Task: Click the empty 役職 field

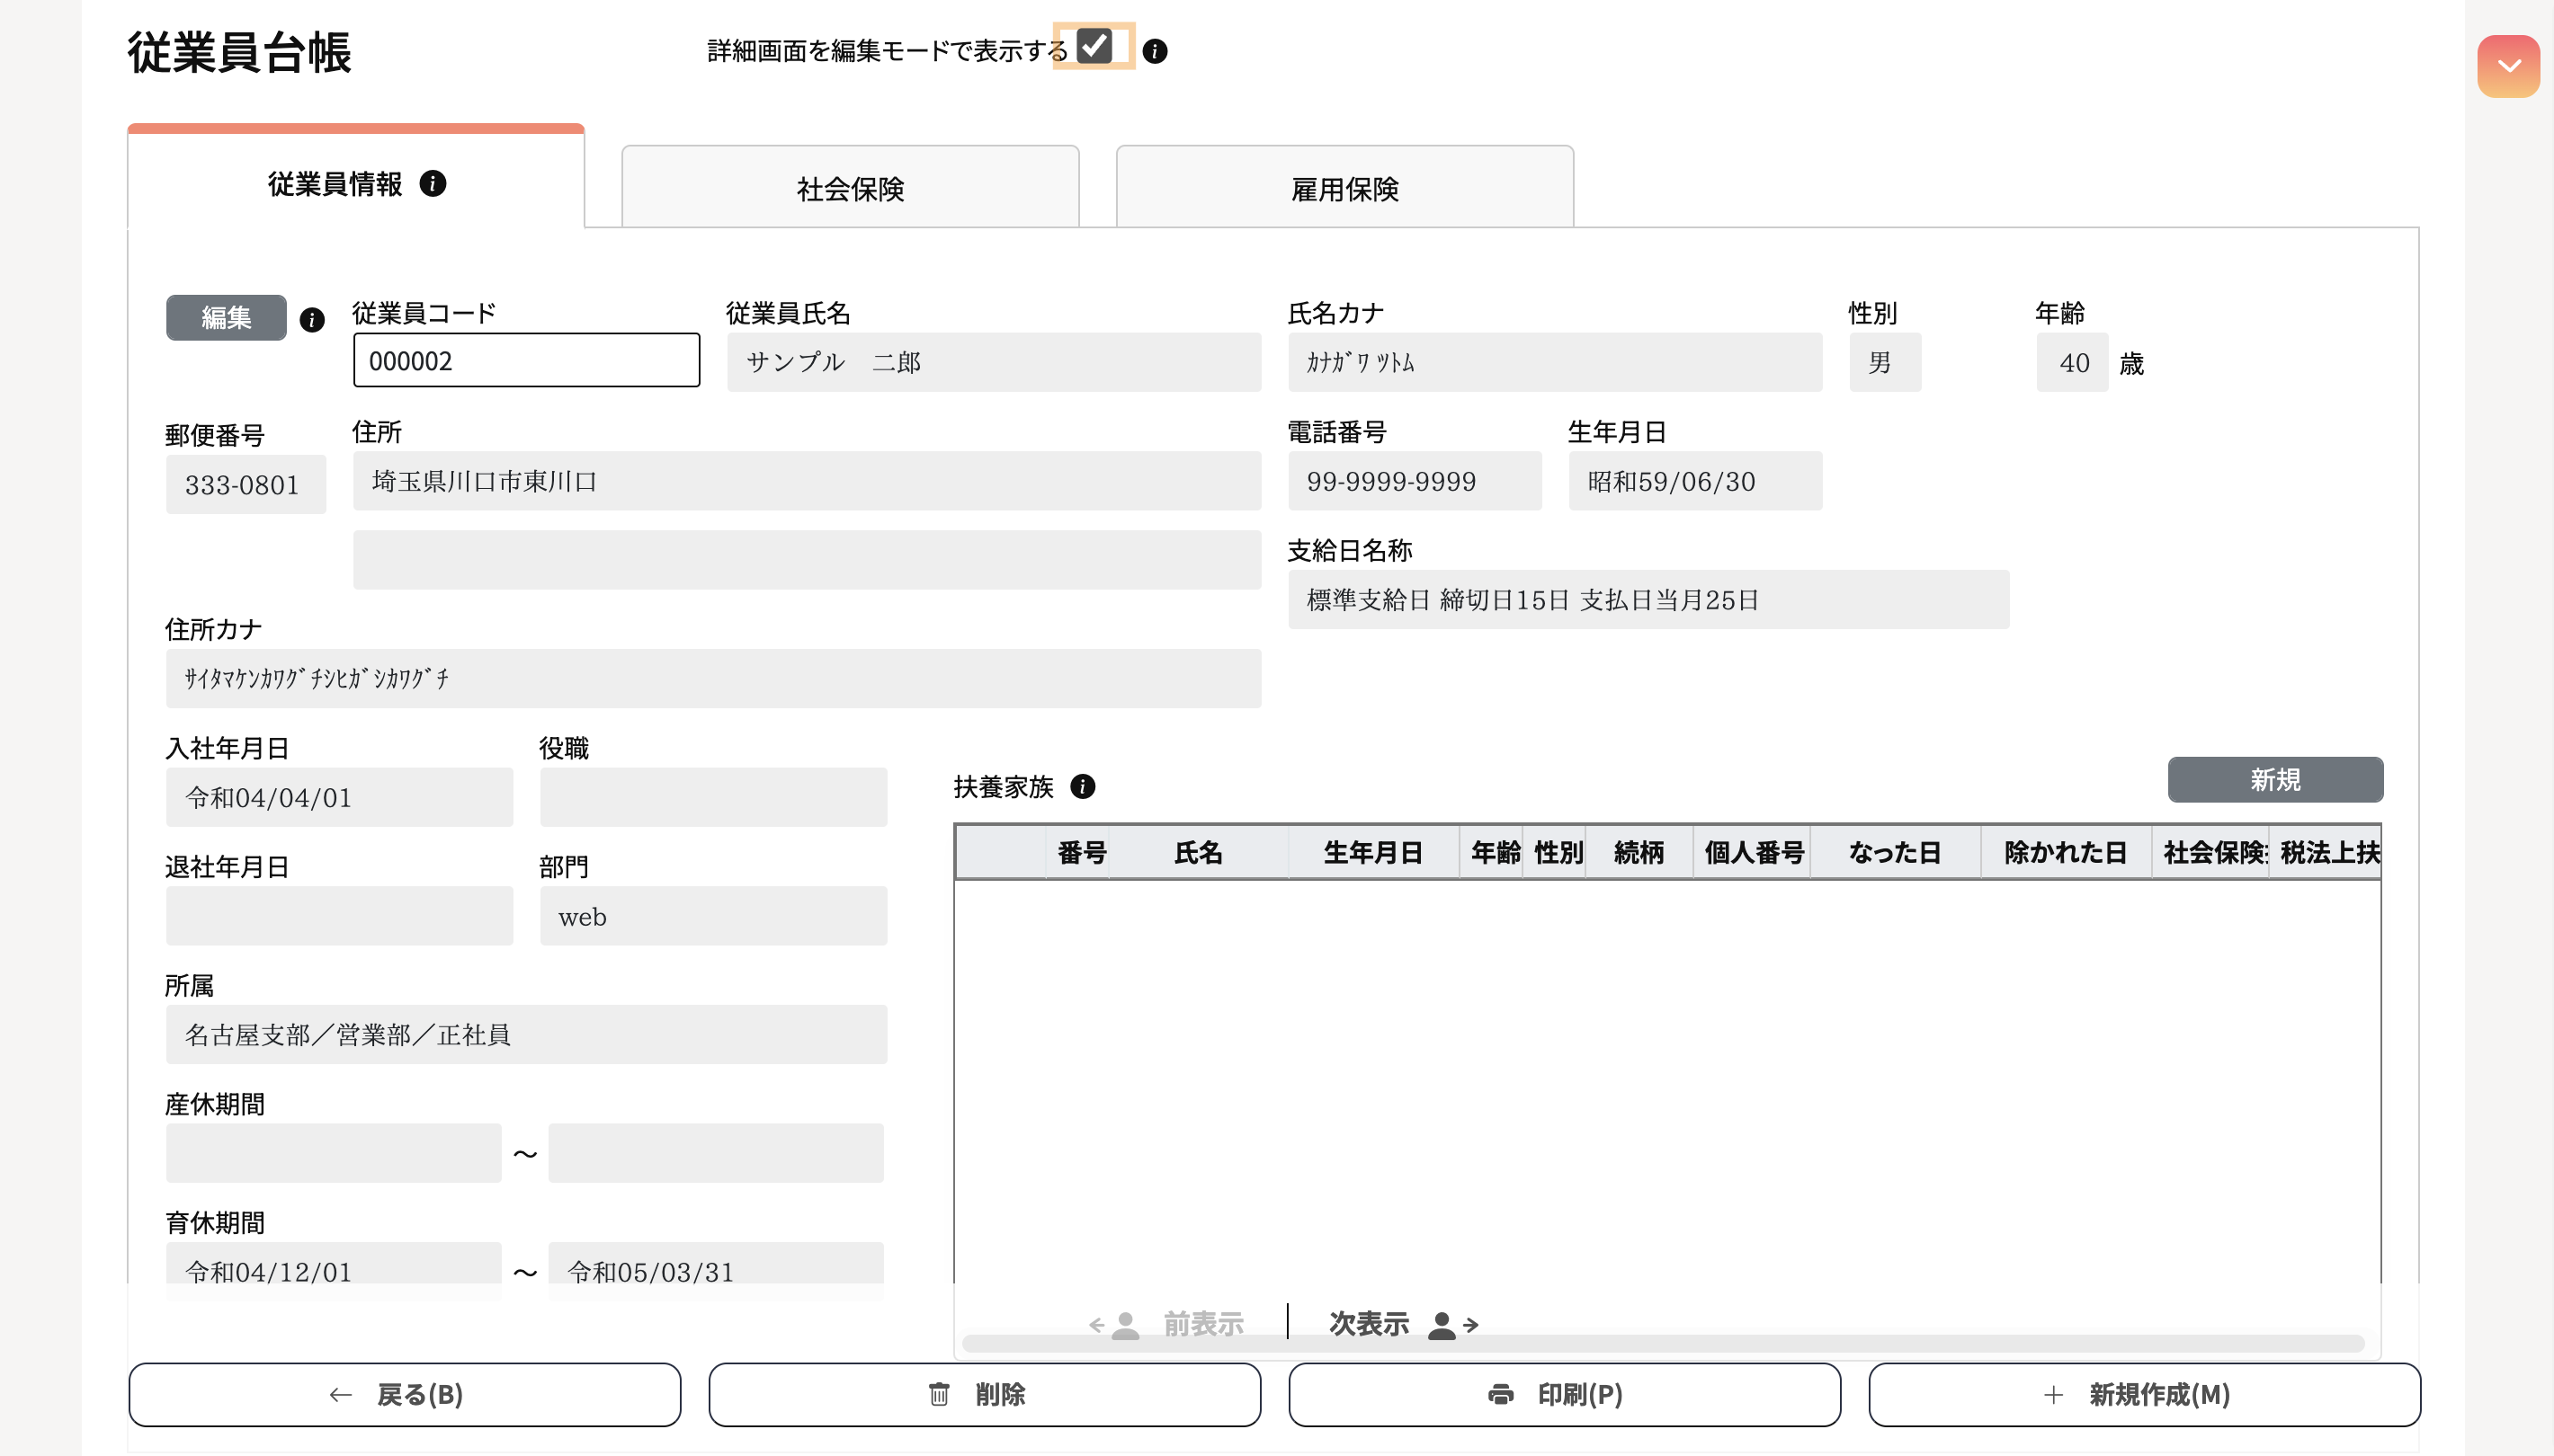Action: click(713, 798)
